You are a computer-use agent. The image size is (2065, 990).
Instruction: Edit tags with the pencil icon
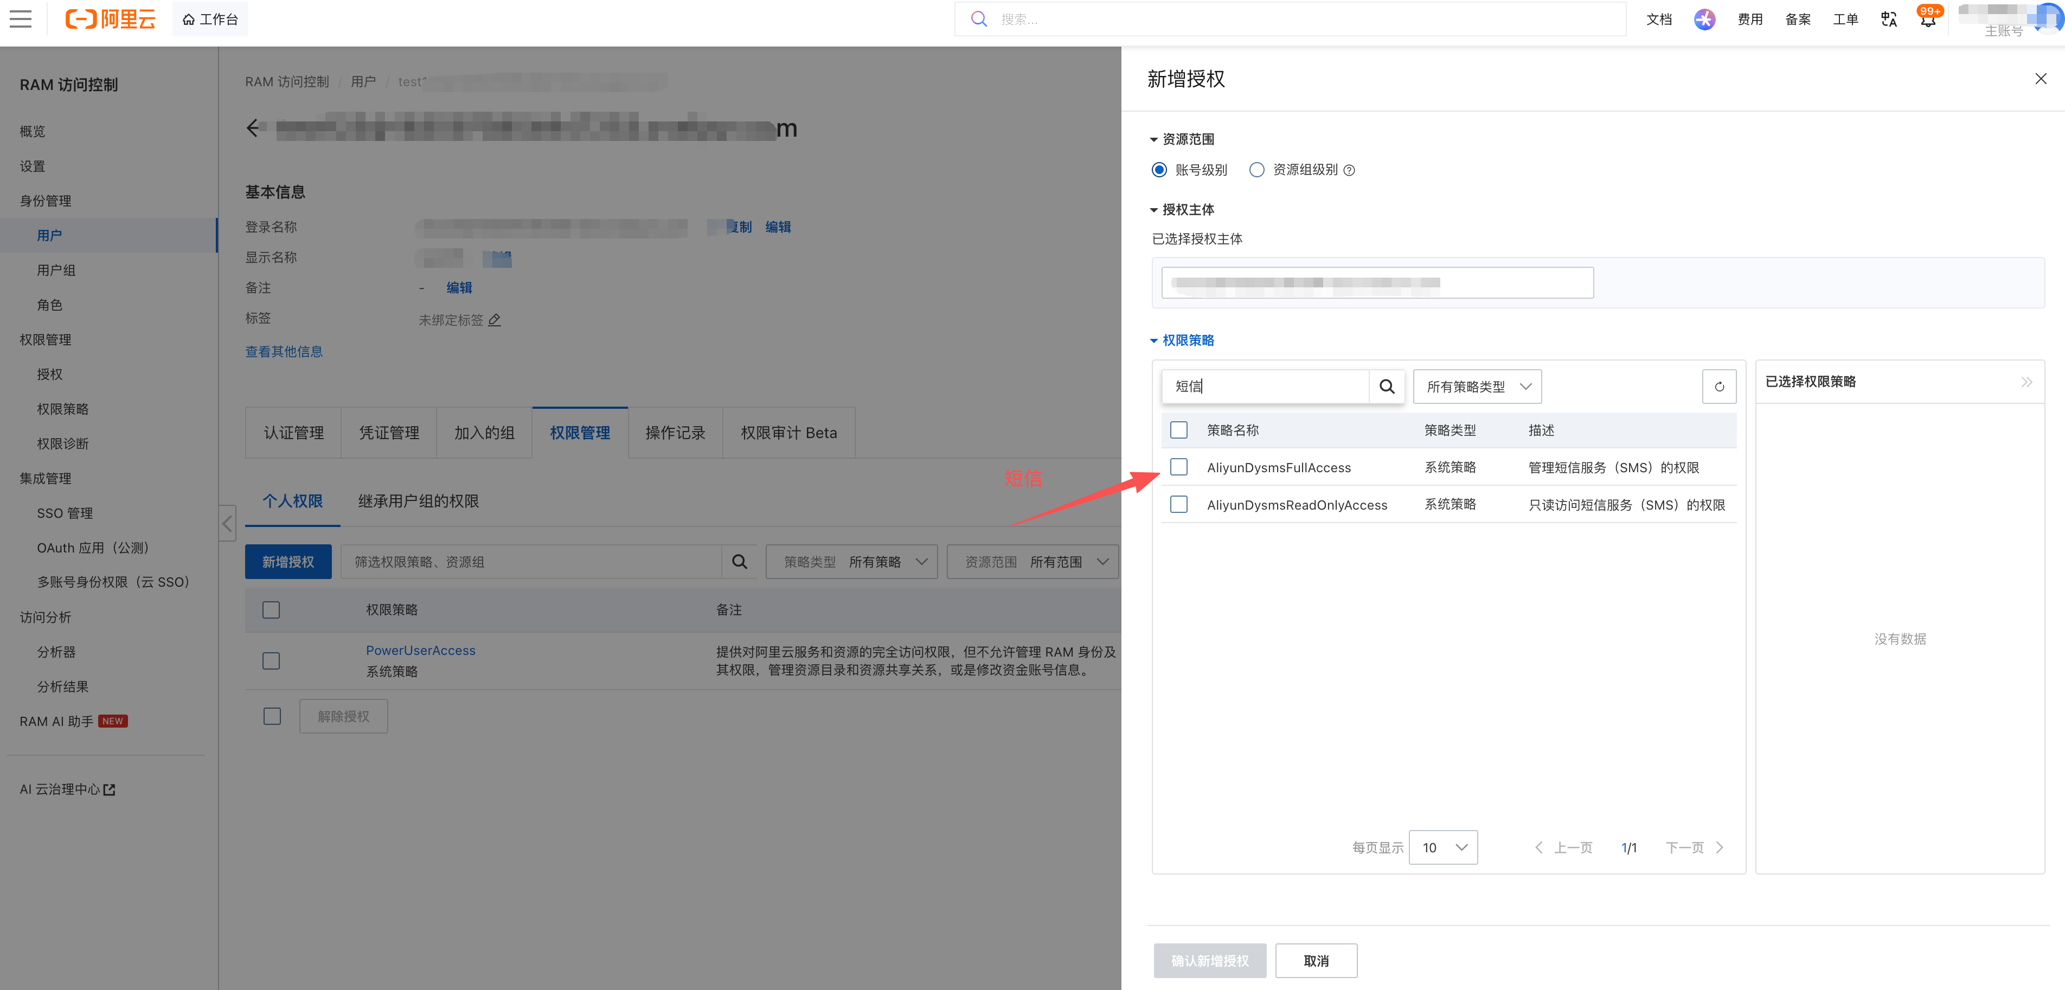click(x=495, y=320)
